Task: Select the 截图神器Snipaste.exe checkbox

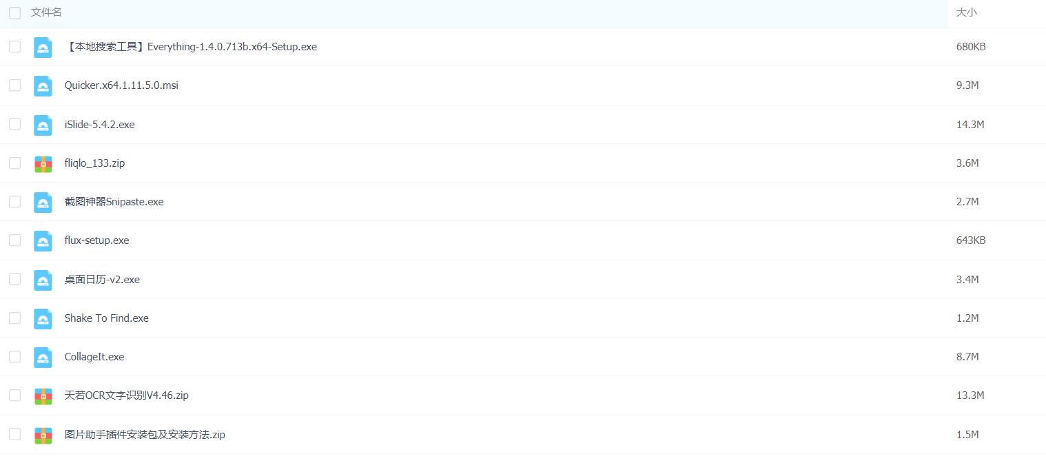Action: click(14, 202)
